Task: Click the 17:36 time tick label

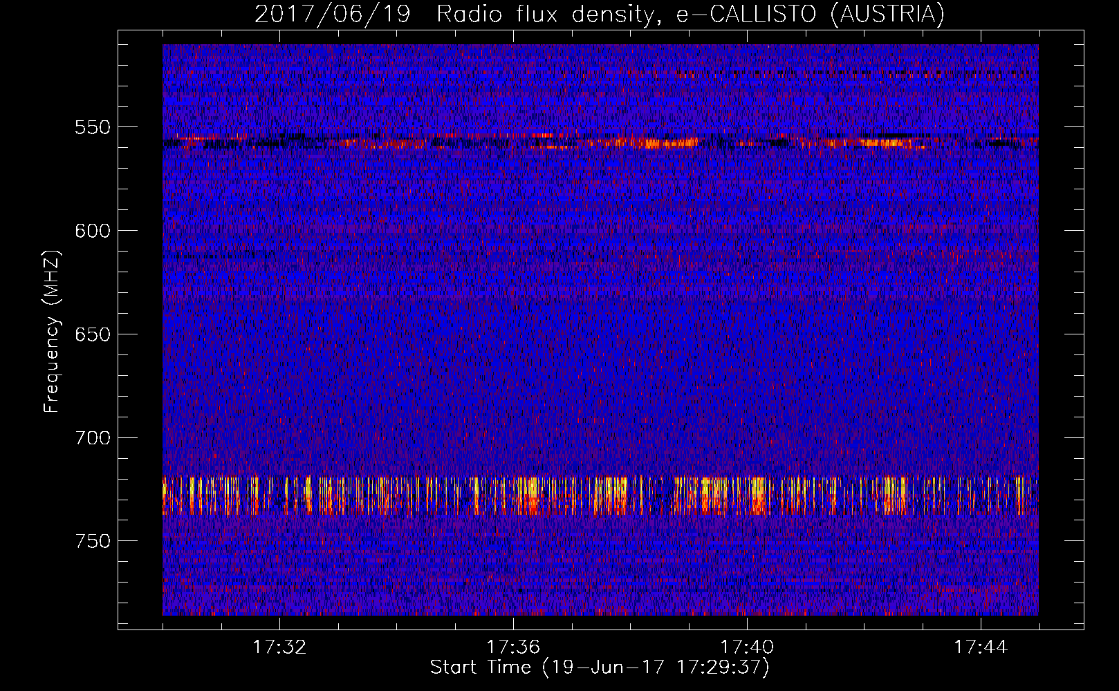Action: click(x=513, y=647)
